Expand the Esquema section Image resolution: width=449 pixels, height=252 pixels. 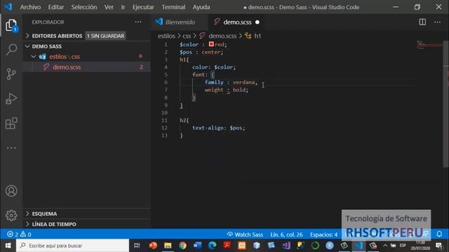44,213
